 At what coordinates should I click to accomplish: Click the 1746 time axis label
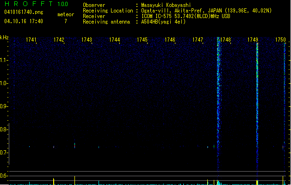click(x=170, y=40)
